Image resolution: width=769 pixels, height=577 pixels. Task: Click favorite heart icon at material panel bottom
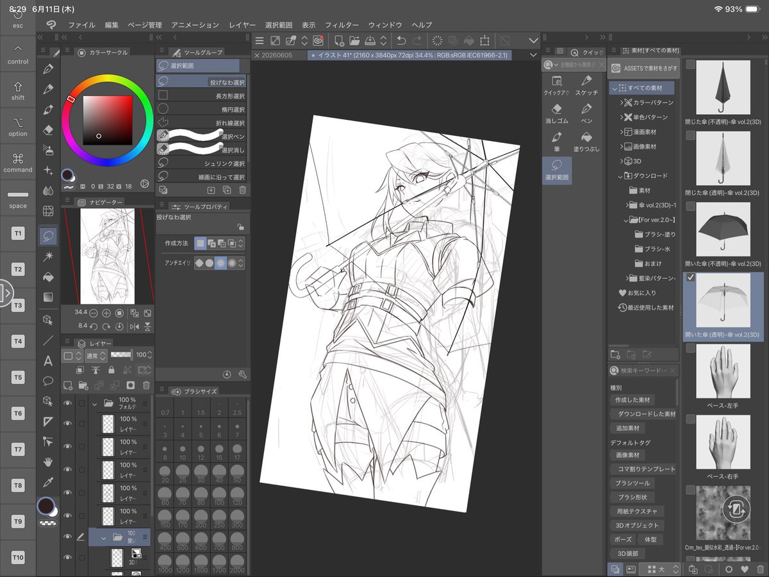(x=744, y=569)
